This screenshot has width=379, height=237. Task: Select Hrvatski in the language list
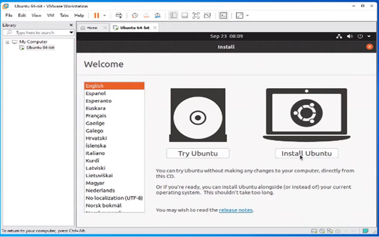coord(114,138)
